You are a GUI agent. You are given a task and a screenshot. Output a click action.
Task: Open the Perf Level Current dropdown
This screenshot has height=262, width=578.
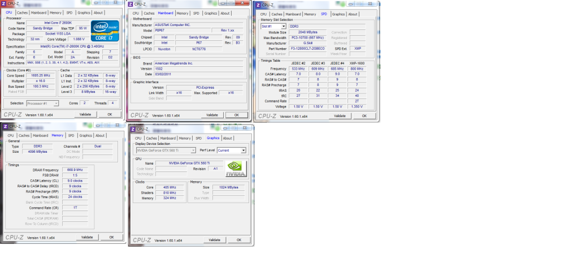(x=244, y=150)
